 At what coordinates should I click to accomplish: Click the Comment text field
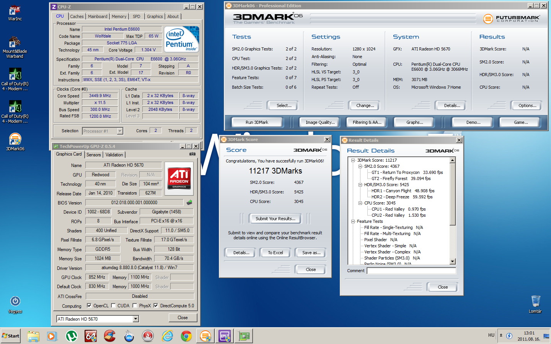tap(411, 271)
